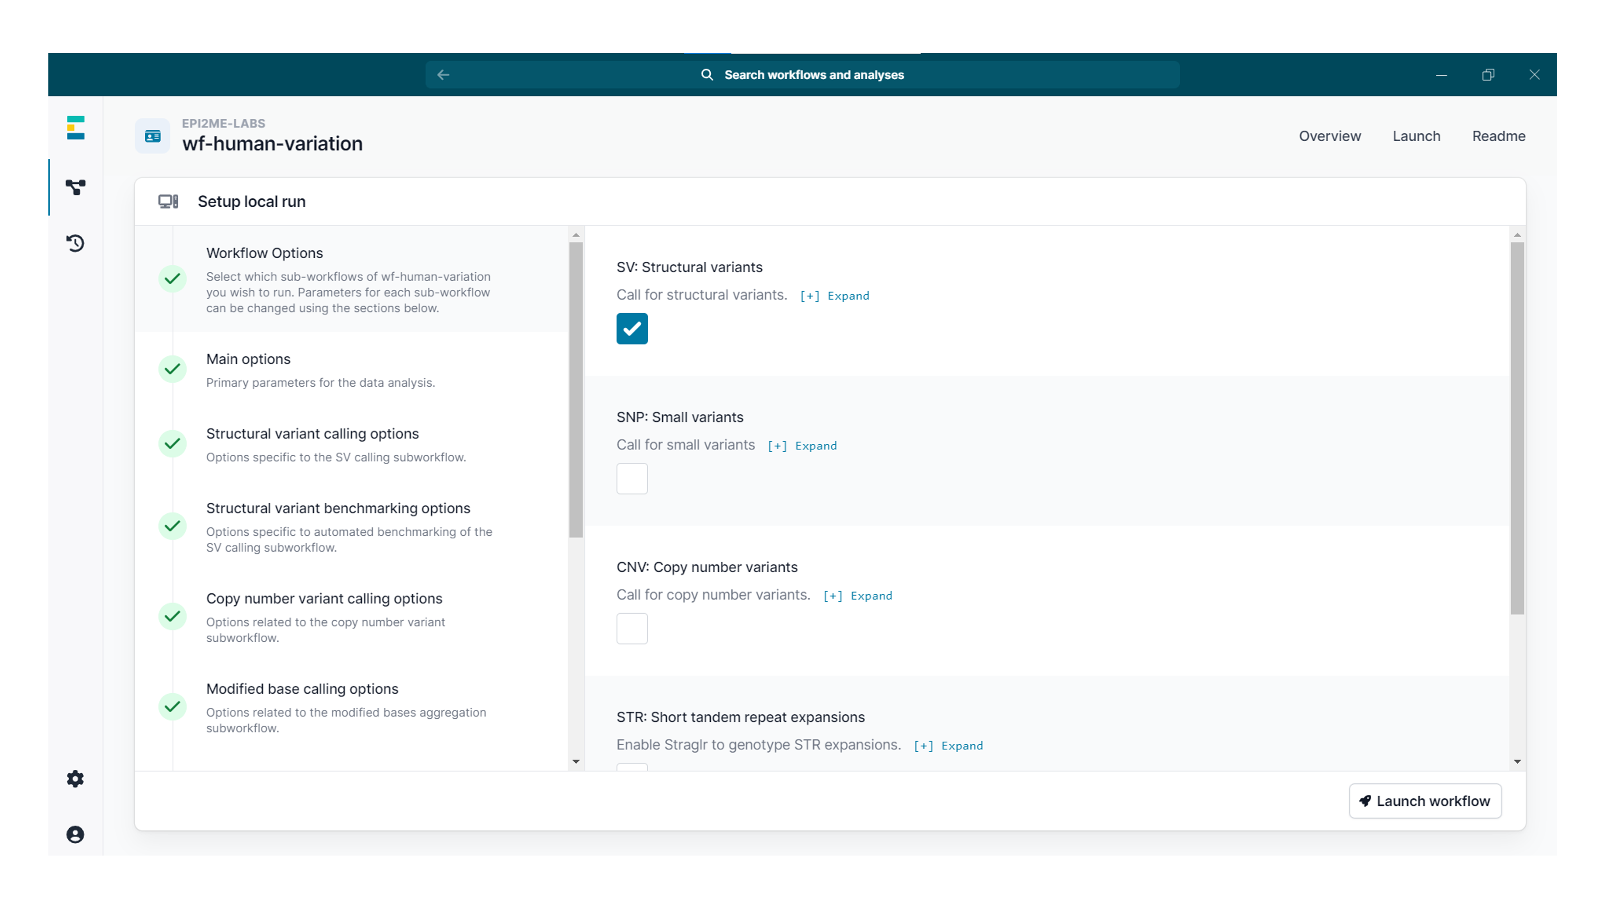
Task: Click parameters panel scroll down arrow
Action: point(1517,762)
